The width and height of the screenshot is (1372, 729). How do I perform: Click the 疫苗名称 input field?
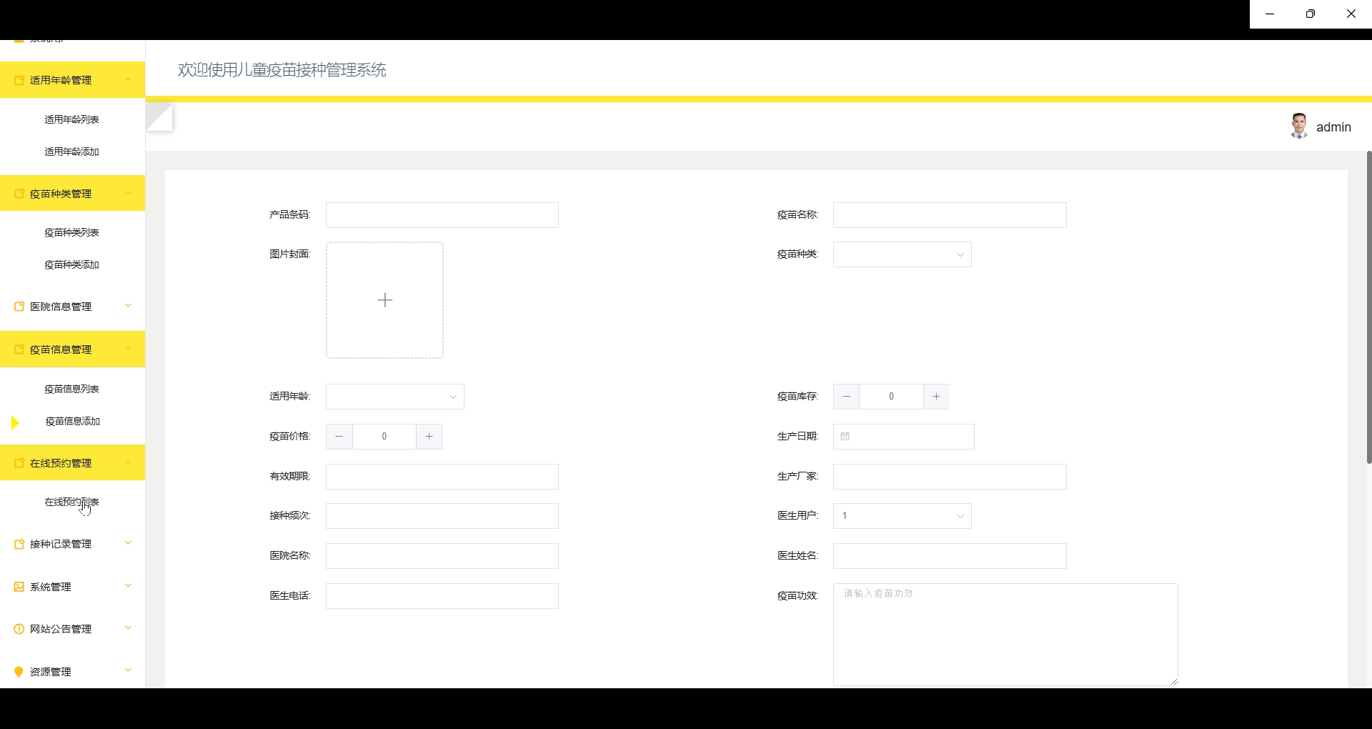[950, 215]
